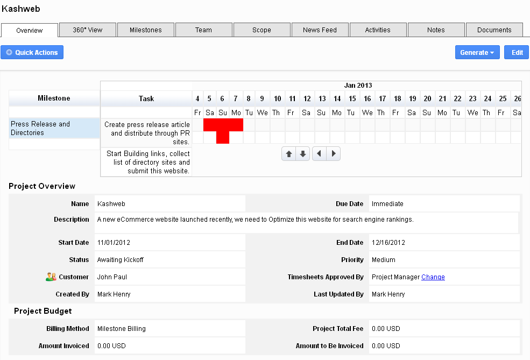The height and width of the screenshot is (360, 530).
Task: Click the Customer people icon
Action: (x=51, y=277)
